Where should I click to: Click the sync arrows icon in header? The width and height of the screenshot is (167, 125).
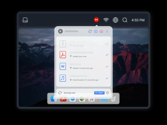pos(90,31)
